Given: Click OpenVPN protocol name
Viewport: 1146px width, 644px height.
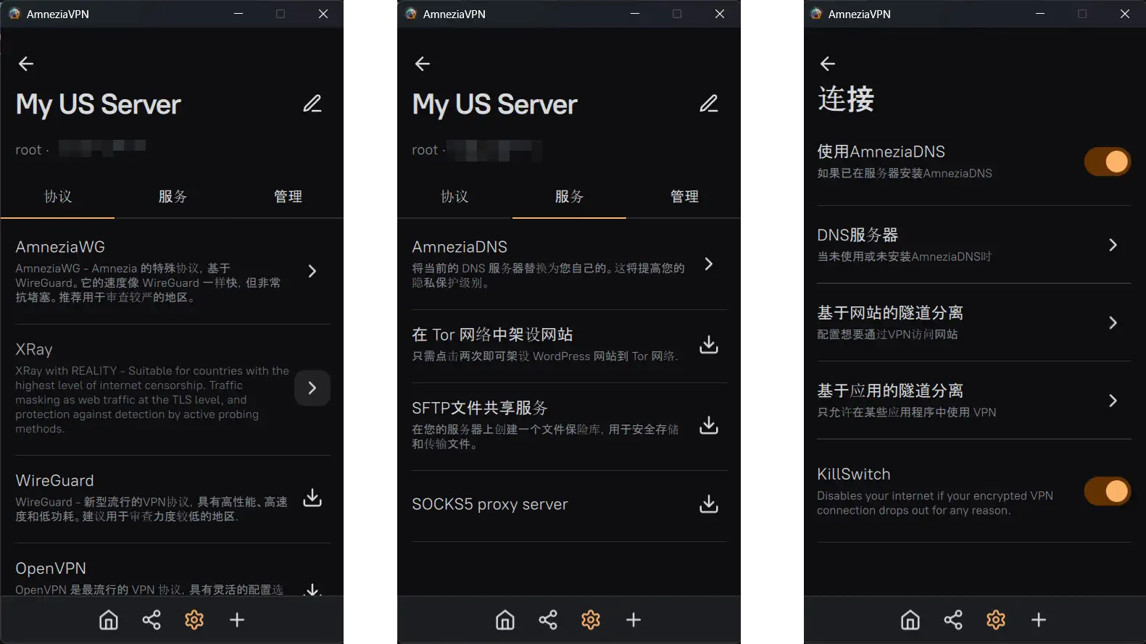Looking at the screenshot, I should pos(51,569).
